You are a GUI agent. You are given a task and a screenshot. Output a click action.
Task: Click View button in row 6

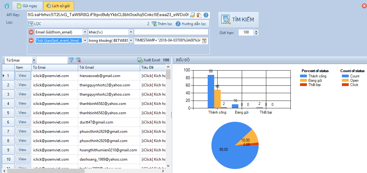tap(23, 122)
